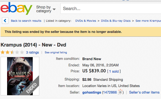Open the gohastings seller profile
Viewport: 161px width, 99px height.
92,92
